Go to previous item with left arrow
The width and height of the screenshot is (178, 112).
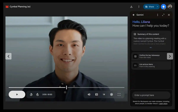click(x=8, y=56)
